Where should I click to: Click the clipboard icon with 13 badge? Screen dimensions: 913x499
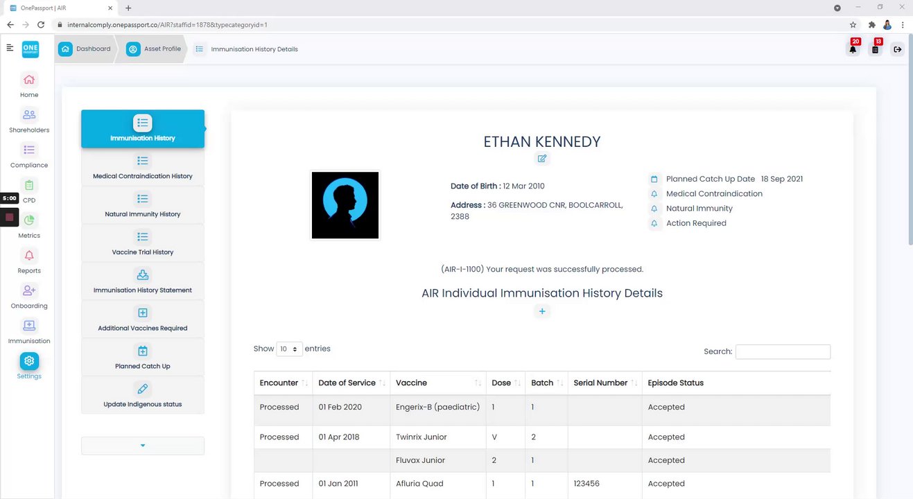pos(876,49)
